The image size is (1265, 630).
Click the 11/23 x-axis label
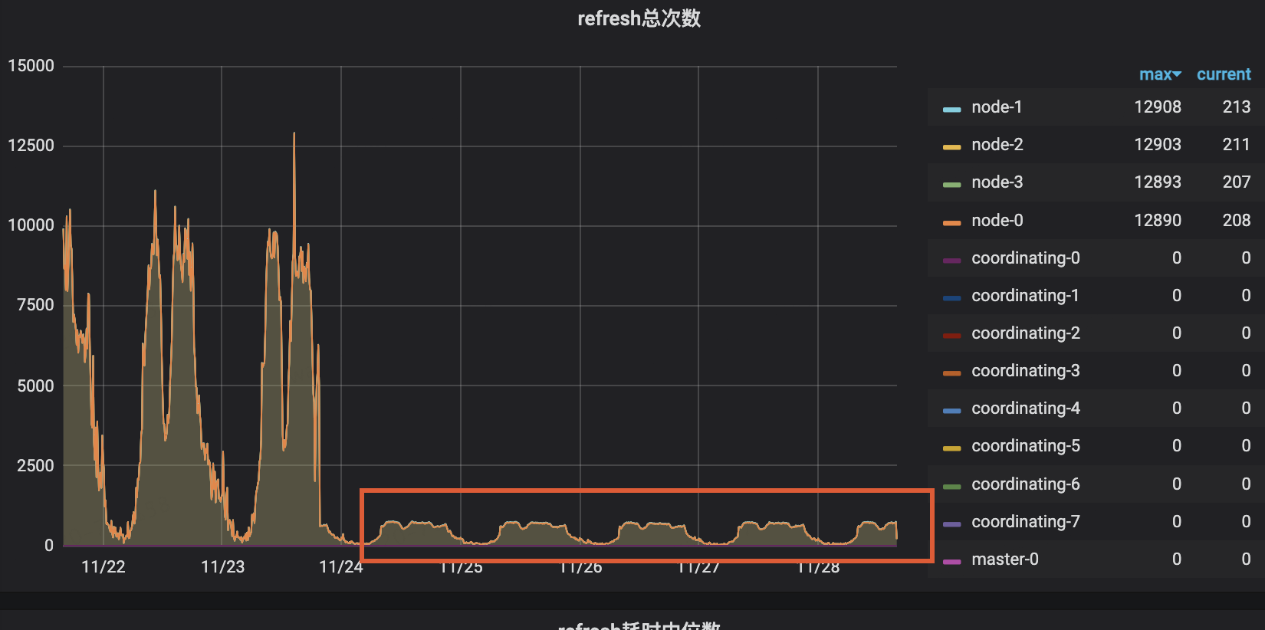pos(222,567)
